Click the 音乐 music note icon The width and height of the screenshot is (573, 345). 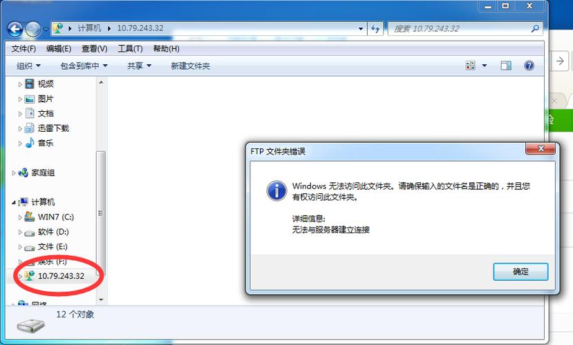point(30,143)
